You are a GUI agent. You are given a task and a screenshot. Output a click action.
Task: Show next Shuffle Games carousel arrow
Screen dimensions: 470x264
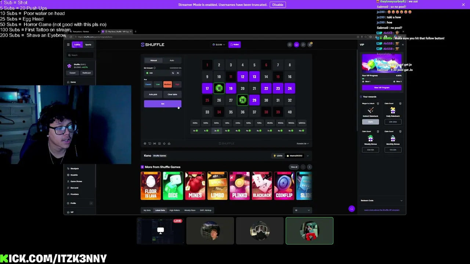(309, 167)
